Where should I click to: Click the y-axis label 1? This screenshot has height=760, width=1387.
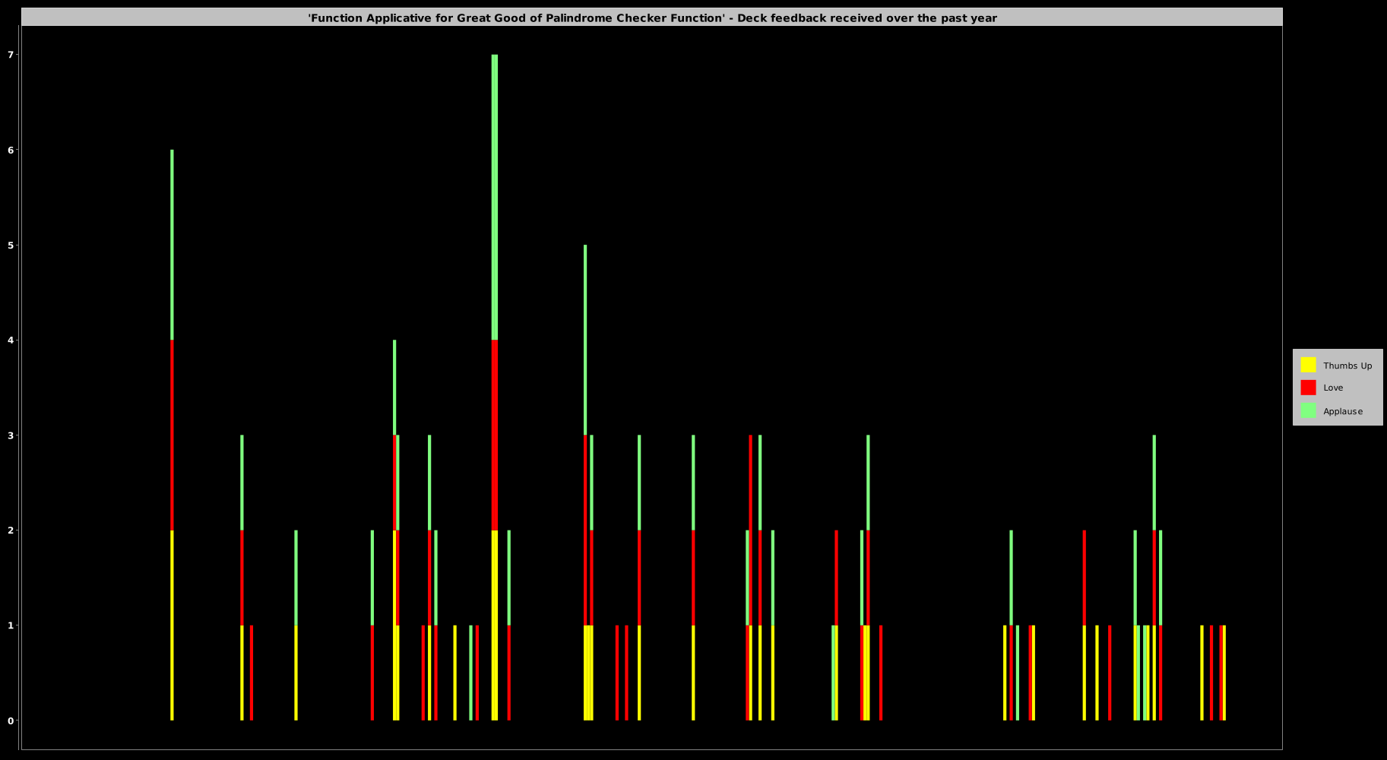pos(11,625)
